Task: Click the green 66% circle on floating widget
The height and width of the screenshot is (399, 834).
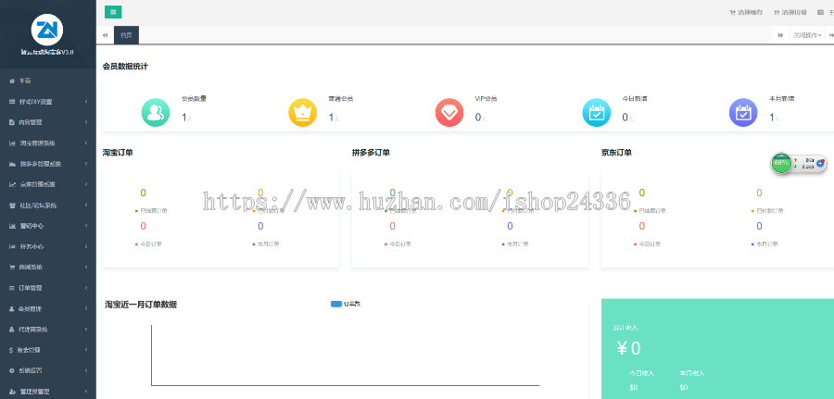Action: pyautogui.click(x=781, y=163)
